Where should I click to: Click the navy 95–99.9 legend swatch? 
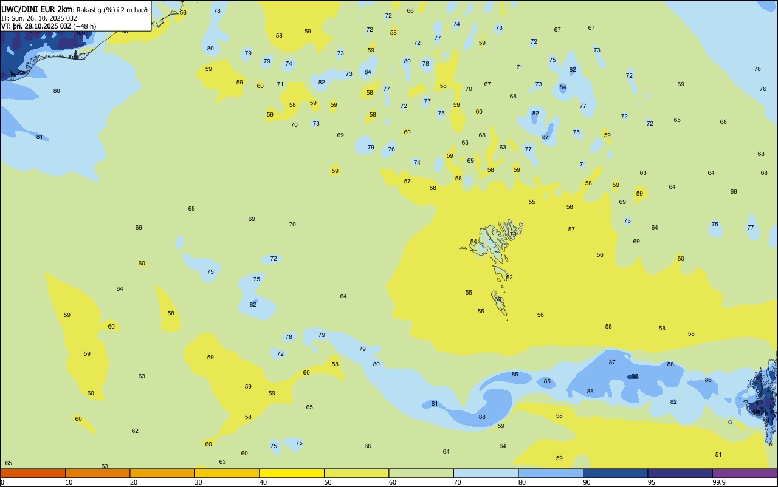click(x=680, y=473)
